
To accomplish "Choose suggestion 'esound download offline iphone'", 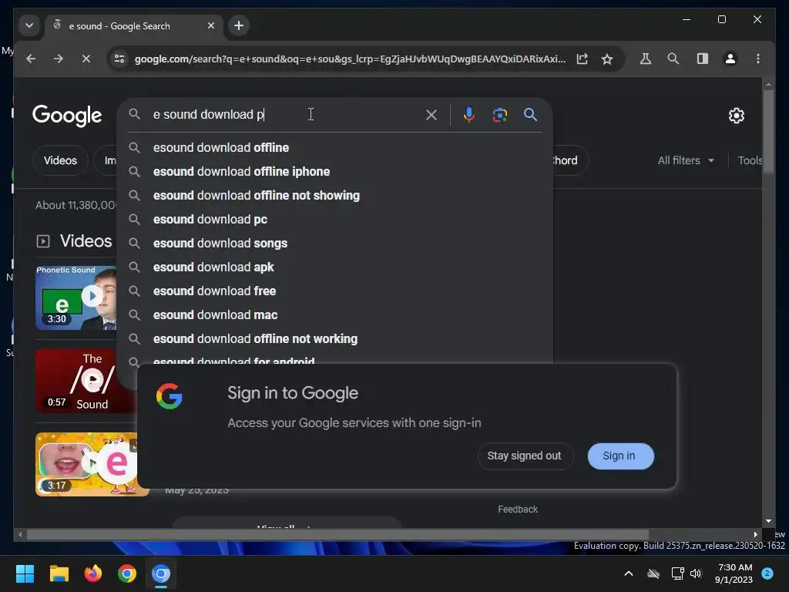I will [x=334, y=172].
